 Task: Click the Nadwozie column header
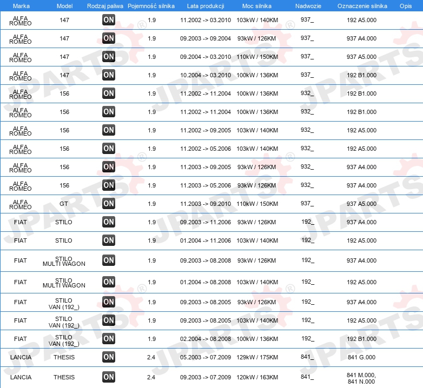[308, 6]
